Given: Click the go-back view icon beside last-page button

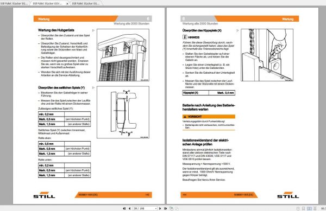Looking at the screenshot, I should click(171, 208).
